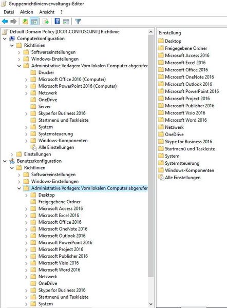Click the Microsoft Visio 2016 folder icon in right pane

click(161, 113)
